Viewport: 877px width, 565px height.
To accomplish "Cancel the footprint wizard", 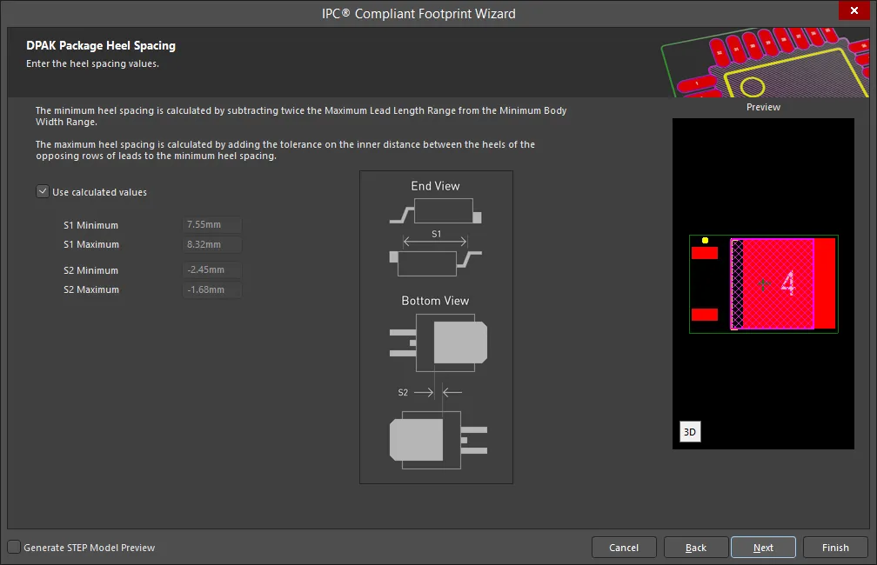I will [x=624, y=548].
